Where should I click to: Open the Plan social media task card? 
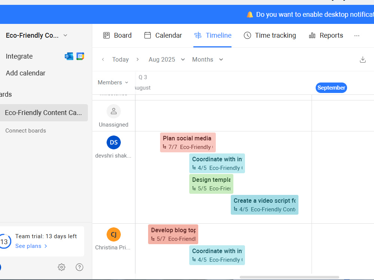pyautogui.click(x=188, y=142)
